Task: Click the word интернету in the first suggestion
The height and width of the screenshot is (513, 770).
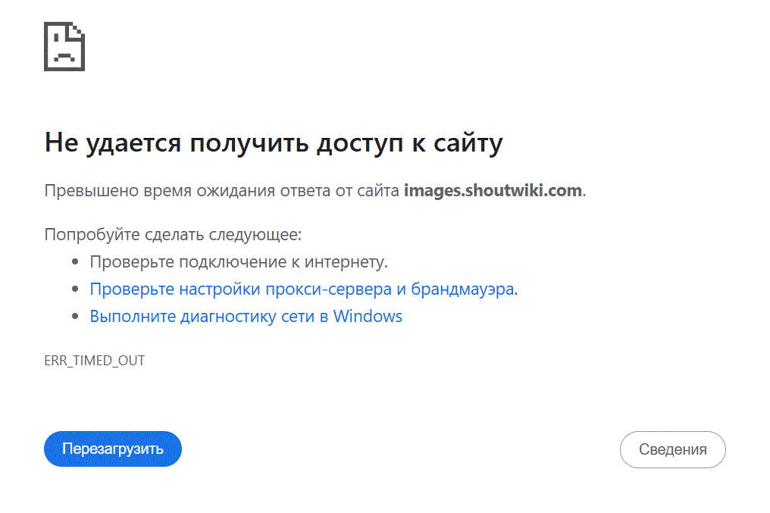Action: [x=344, y=262]
